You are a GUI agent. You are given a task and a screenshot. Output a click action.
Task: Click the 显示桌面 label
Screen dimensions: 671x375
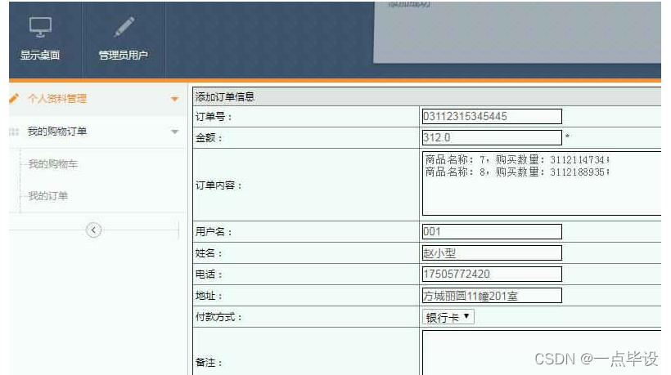[x=40, y=55]
